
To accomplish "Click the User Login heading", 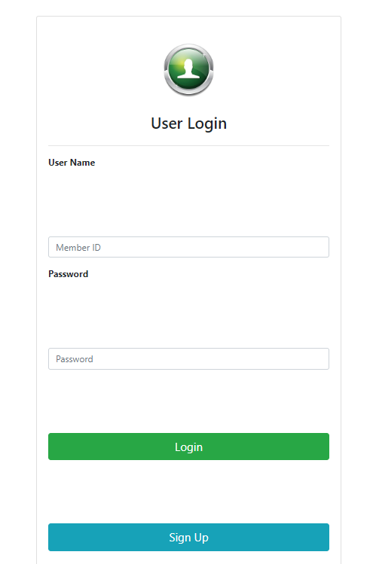I will (188, 123).
